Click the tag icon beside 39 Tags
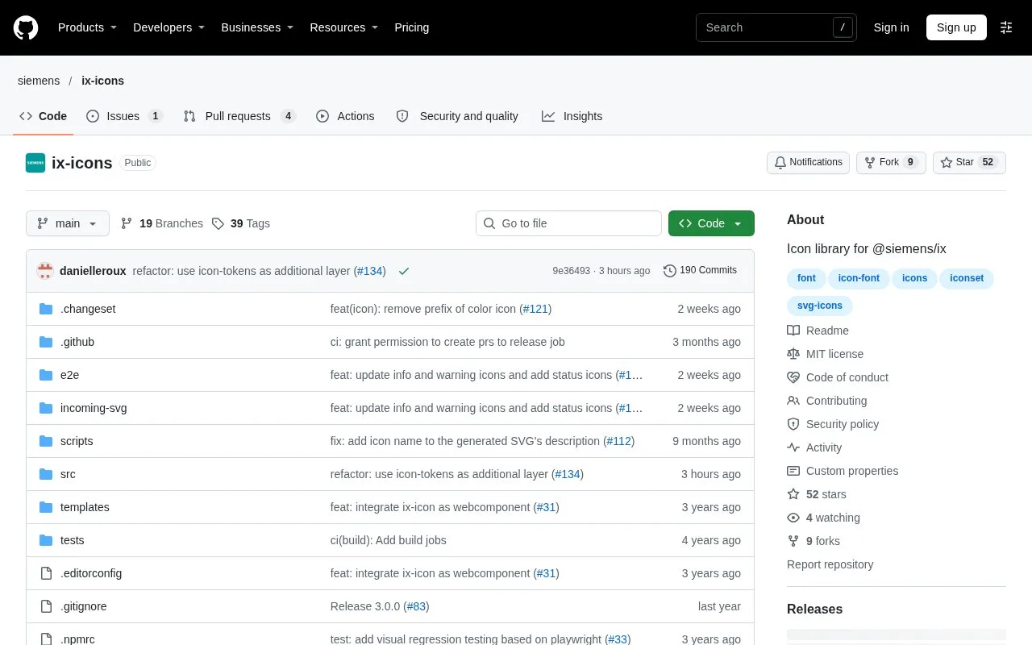 [x=218, y=223]
